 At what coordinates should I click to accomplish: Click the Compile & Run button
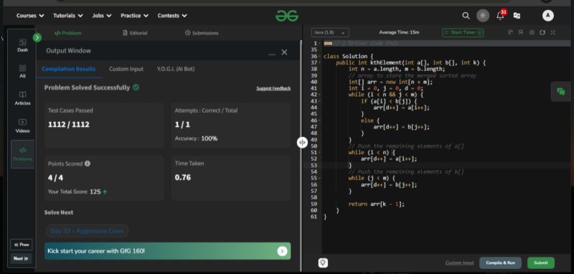(500, 263)
